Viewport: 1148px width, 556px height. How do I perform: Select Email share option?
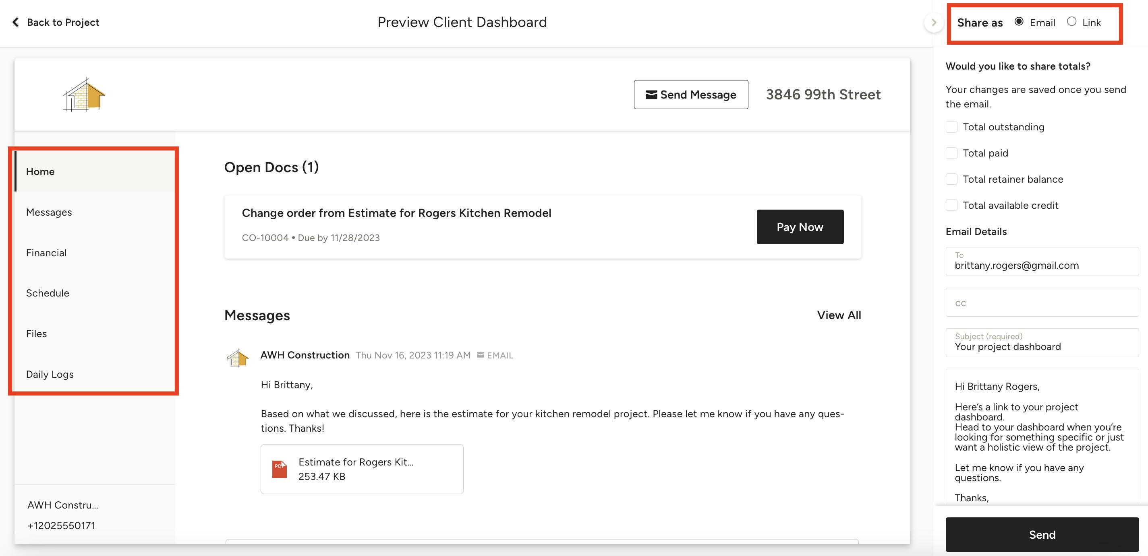1019,21
